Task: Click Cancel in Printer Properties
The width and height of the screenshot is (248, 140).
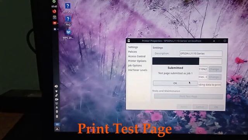Action: [x=200, y=107]
